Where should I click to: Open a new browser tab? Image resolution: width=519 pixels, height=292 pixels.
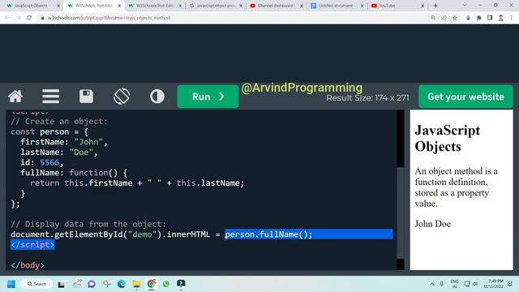435,6
